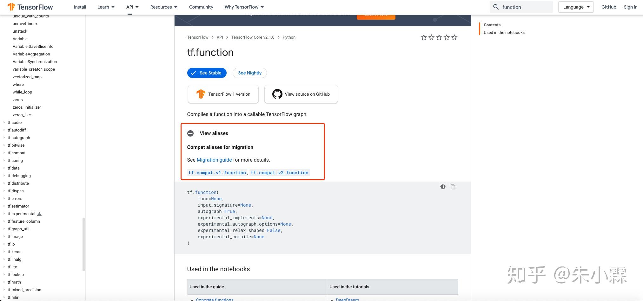Select See Stable version
Screen dimensions: 643x301
207,73
